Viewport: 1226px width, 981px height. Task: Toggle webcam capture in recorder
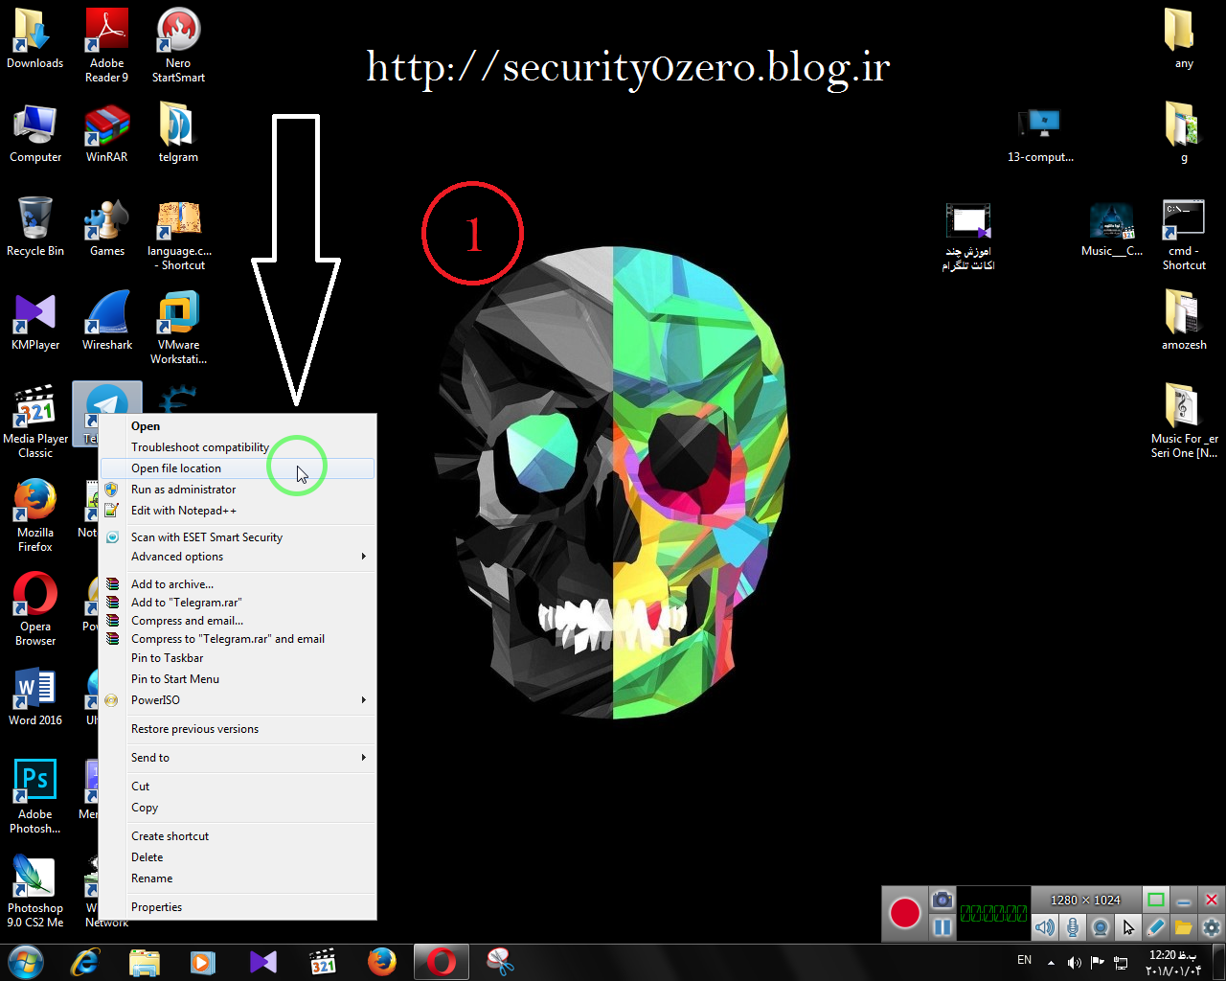click(x=1101, y=927)
